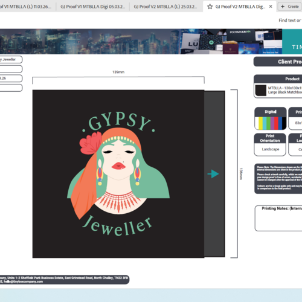Click the Client Proof header button
Screen dimensions: 302x302
click(x=278, y=62)
